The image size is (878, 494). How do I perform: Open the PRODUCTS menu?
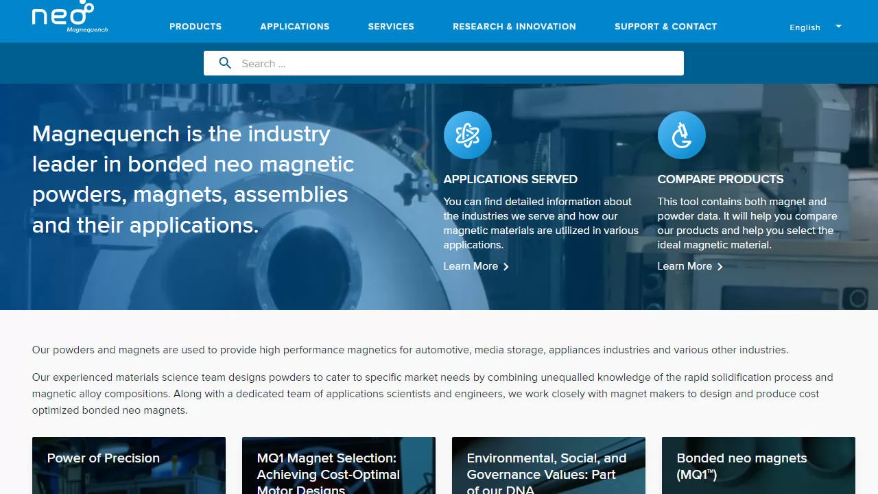195,27
